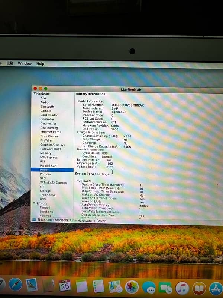
Task: Open the Help menu
Action: click(x=40, y=64)
